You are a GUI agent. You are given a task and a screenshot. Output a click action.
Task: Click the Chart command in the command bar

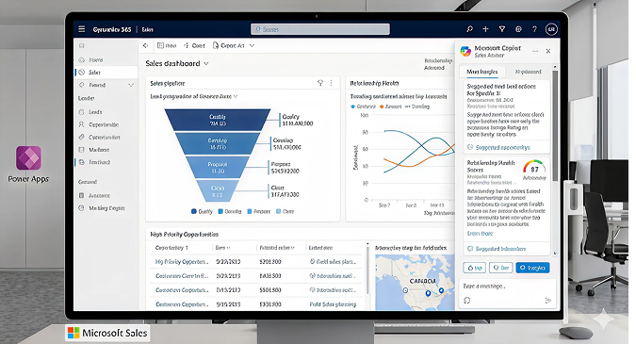pos(194,46)
